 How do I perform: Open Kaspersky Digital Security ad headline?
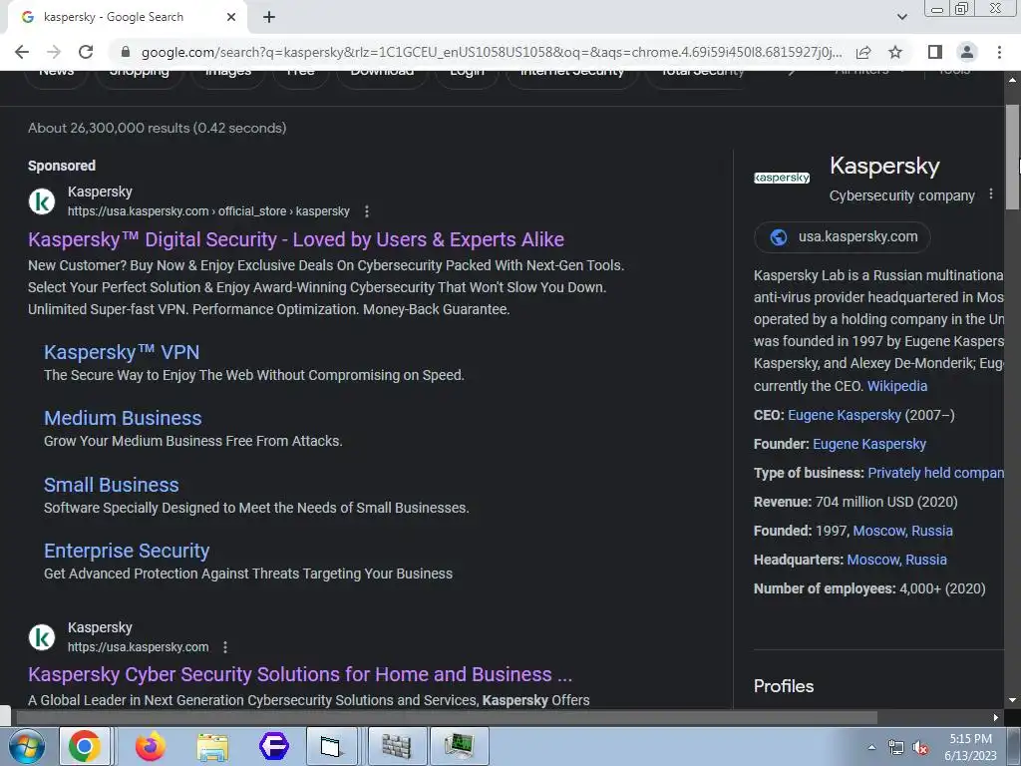(x=296, y=239)
